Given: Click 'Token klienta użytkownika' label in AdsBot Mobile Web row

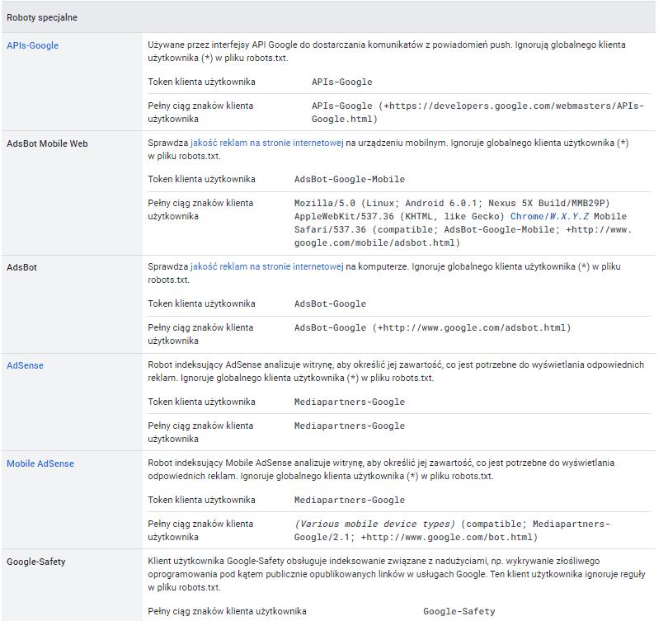Looking at the screenshot, I should tap(201, 179).
